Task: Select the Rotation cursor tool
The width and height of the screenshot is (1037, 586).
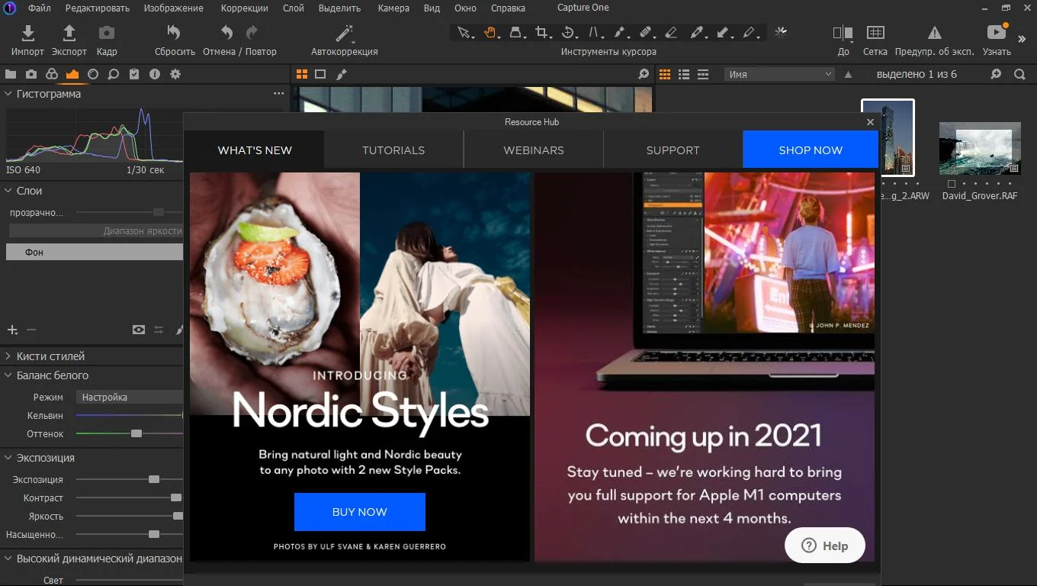Action: tap(568, 32)
